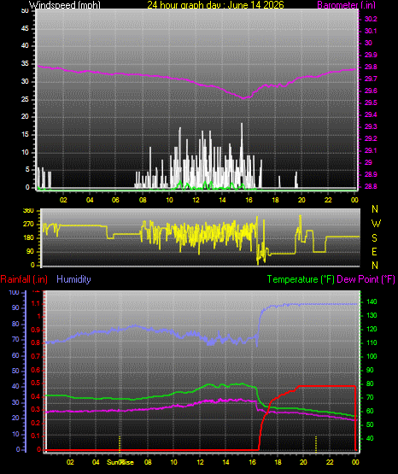This screenshot has height=474, width=398.
Task: Click the 35 windspeed scale value
Action: [25, 63]
